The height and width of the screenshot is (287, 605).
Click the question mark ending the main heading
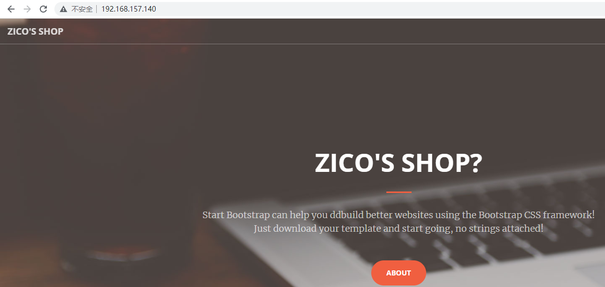point(475,163)
